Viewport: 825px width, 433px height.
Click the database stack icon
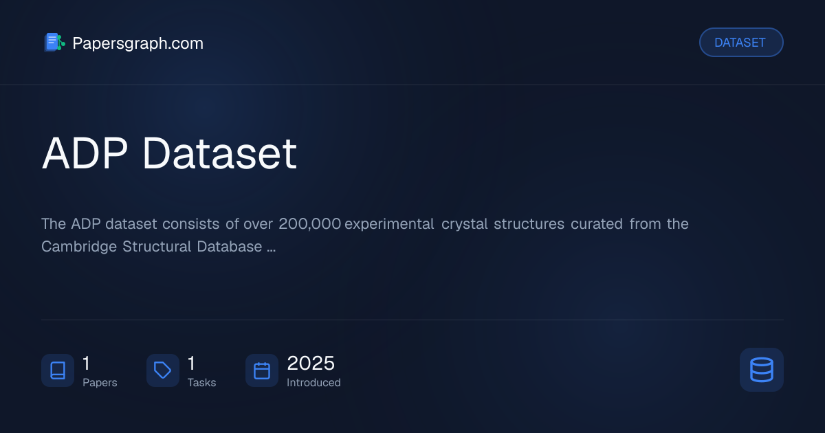pos(762,370)
